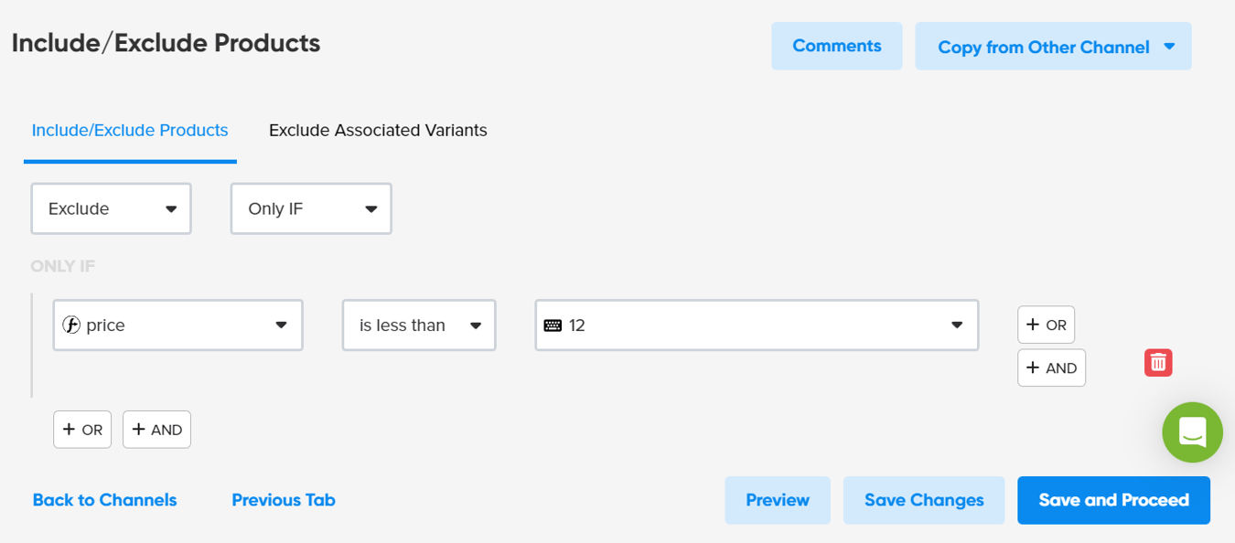Switch to the Exclude Associated Variants tab
This screenshot has width=1235, height=543.
pyautogui.click(x=377, y=130)
